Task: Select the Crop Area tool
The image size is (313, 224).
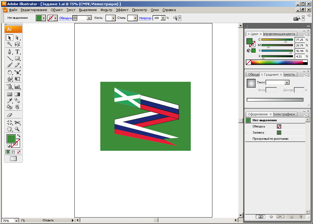Action: pos(9,122)
